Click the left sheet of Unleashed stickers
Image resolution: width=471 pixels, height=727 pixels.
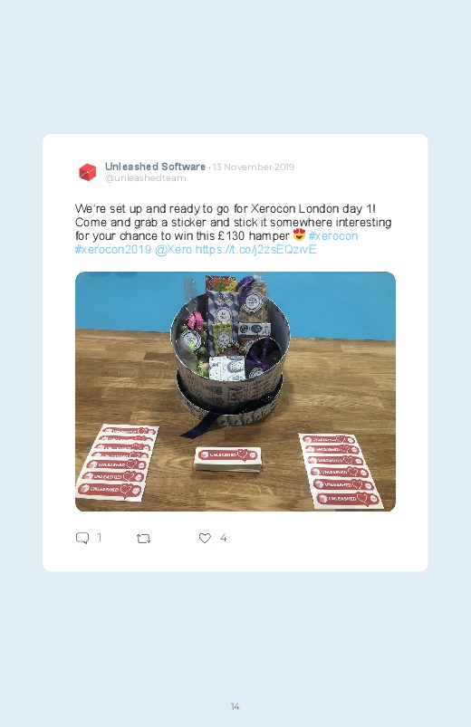(x=117, y=462)
